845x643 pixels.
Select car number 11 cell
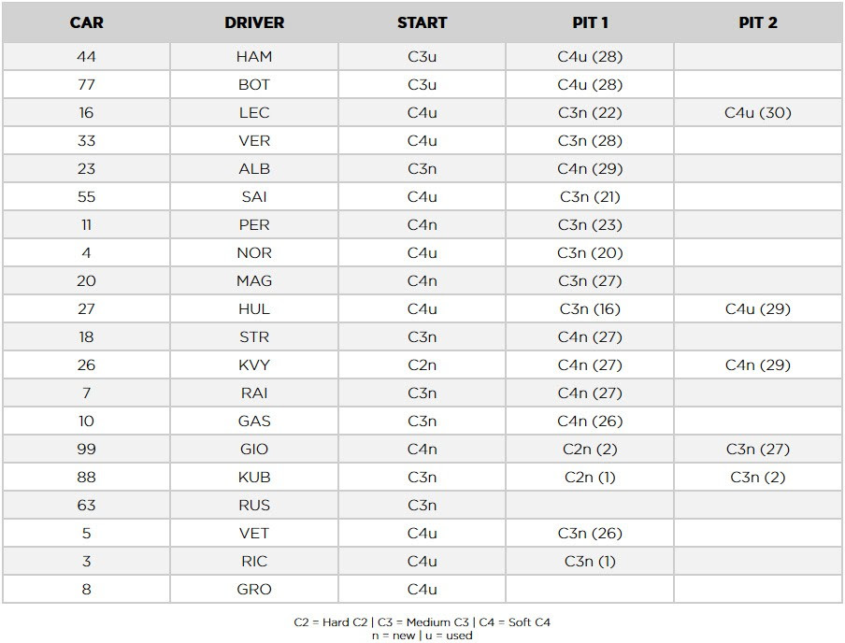pyautogui.click(x=86, y=224)
